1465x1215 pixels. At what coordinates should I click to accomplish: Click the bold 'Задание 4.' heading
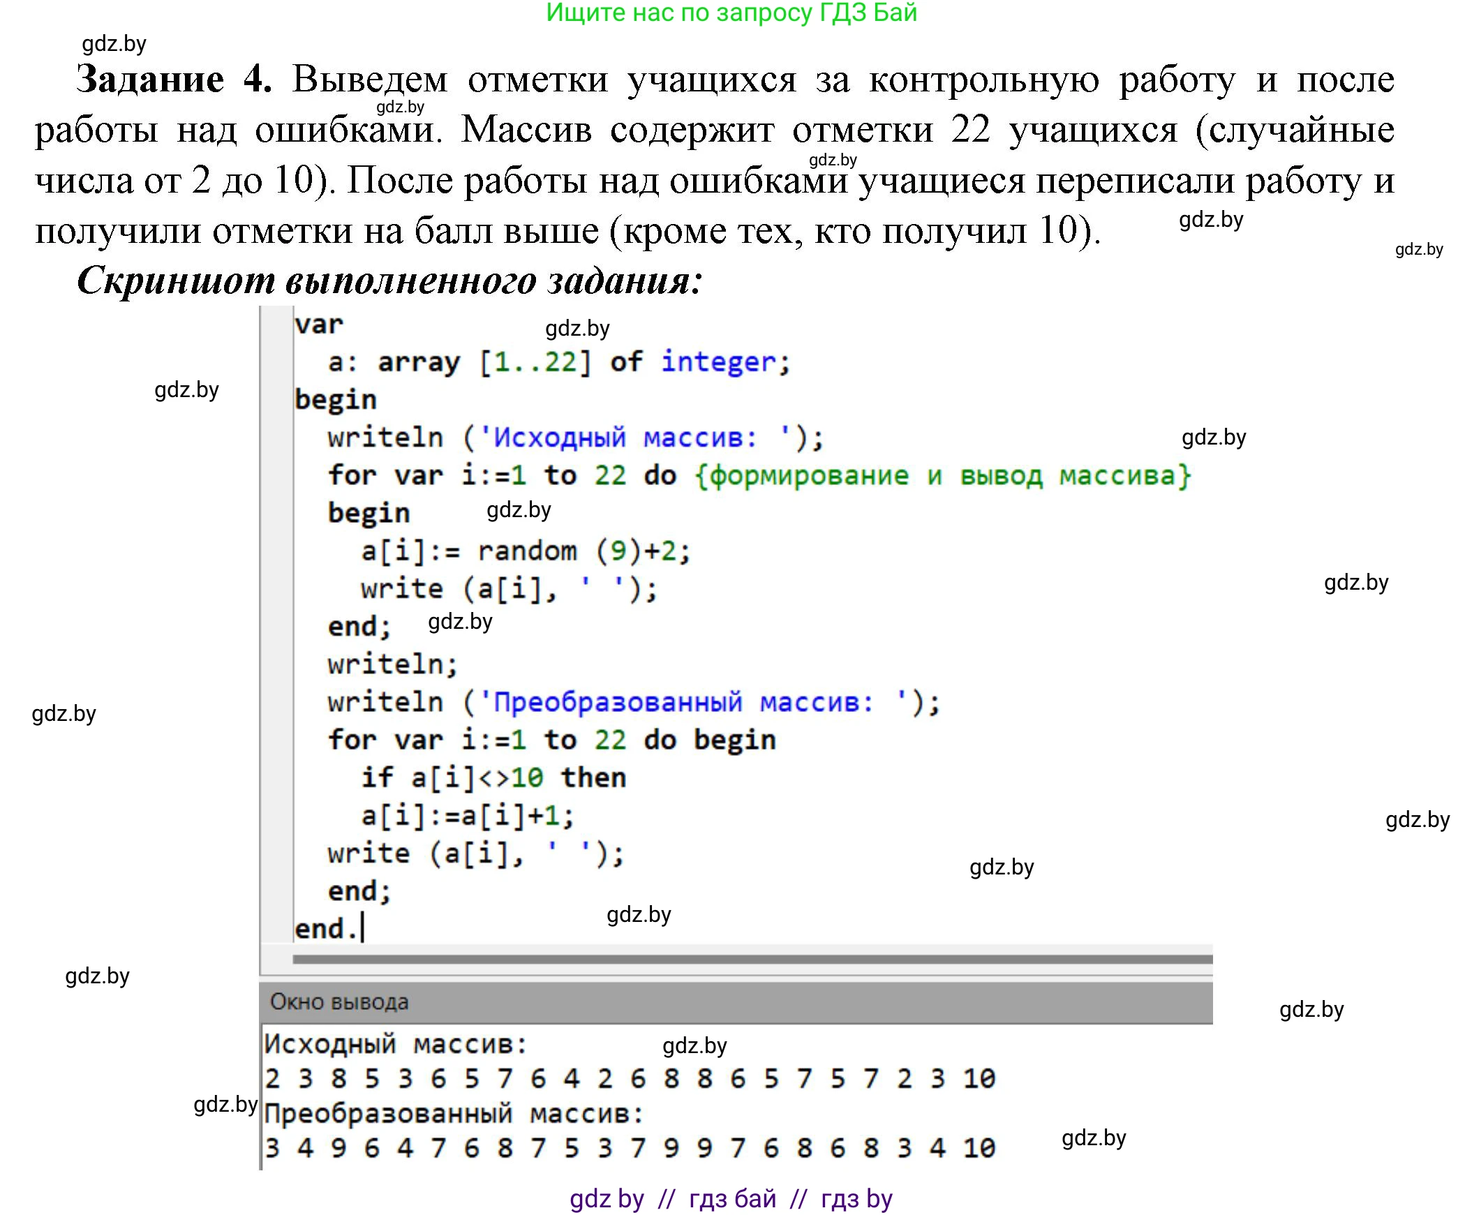pyautogui.click(x=174, y=79)
